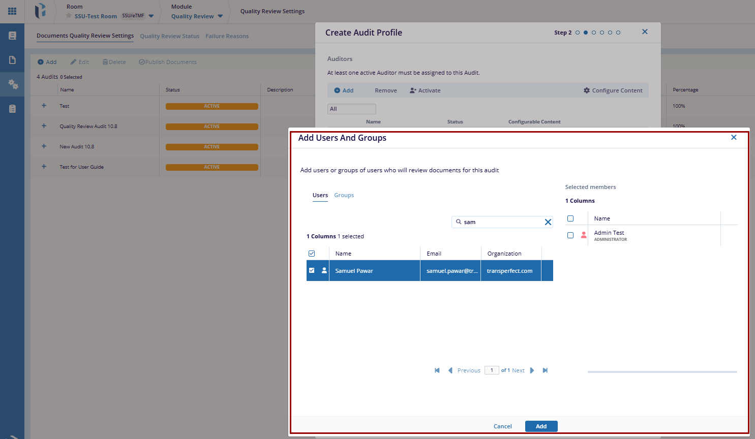Click the search magnifier icon
The width and height of the screenshot is (755, 439).
coord(459,222)
